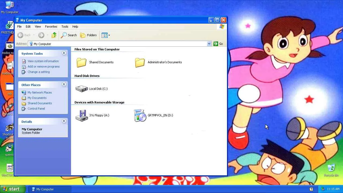
Task: Select the 3½ Floppy (A:) drive icon
Action: (x=82, y=116)
